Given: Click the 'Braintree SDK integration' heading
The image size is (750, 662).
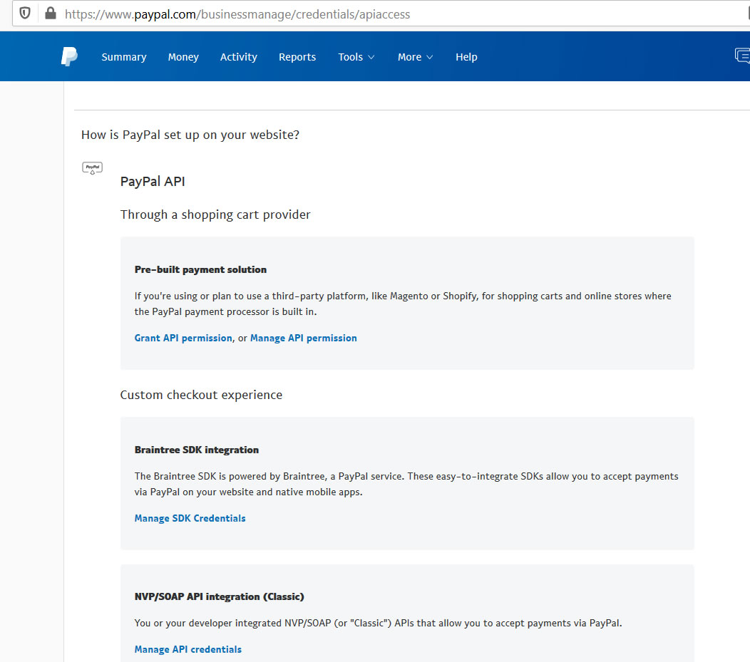Looking at the screenshot, I should [197, 450].
